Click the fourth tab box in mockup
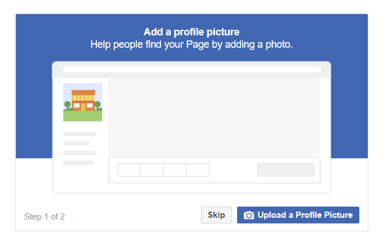383x247 pixels. pyautogui.click(x=198, y=170)
